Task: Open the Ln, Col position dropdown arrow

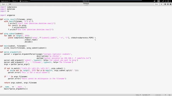Action: [x=165, y=95]
